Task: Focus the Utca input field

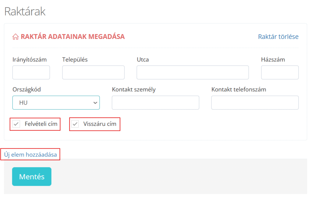Action: (x=193, y=72)
